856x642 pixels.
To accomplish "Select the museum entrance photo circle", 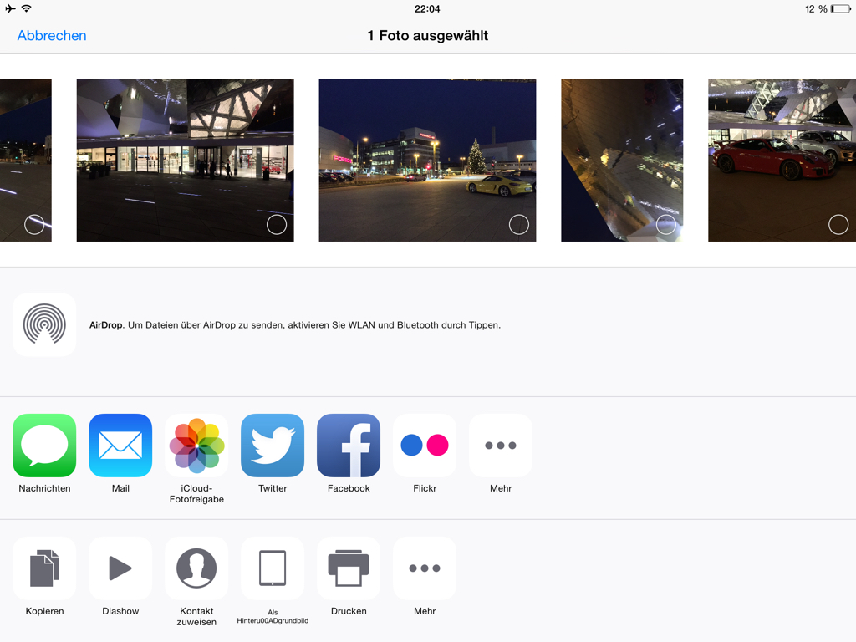I will [x=277, y=224].
